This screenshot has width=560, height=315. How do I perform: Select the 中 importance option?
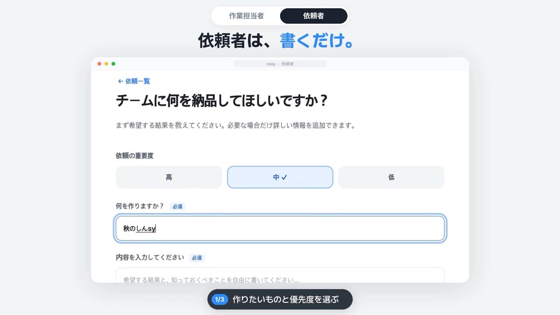280,177
